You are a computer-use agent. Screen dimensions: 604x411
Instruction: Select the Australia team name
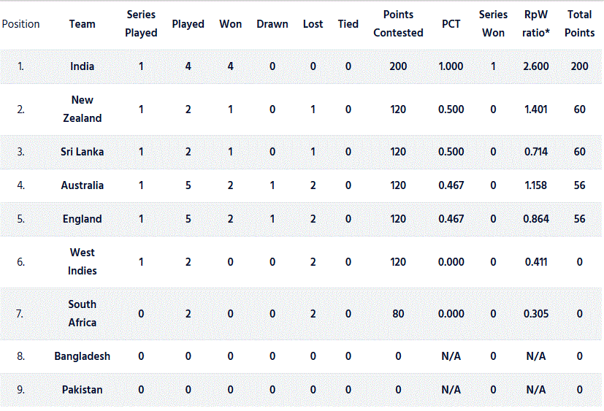coord(82,185)
